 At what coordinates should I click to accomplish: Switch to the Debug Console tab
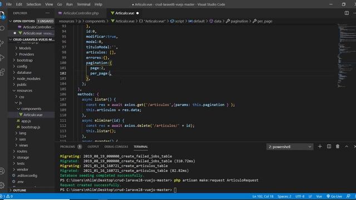tap(116, 147)
